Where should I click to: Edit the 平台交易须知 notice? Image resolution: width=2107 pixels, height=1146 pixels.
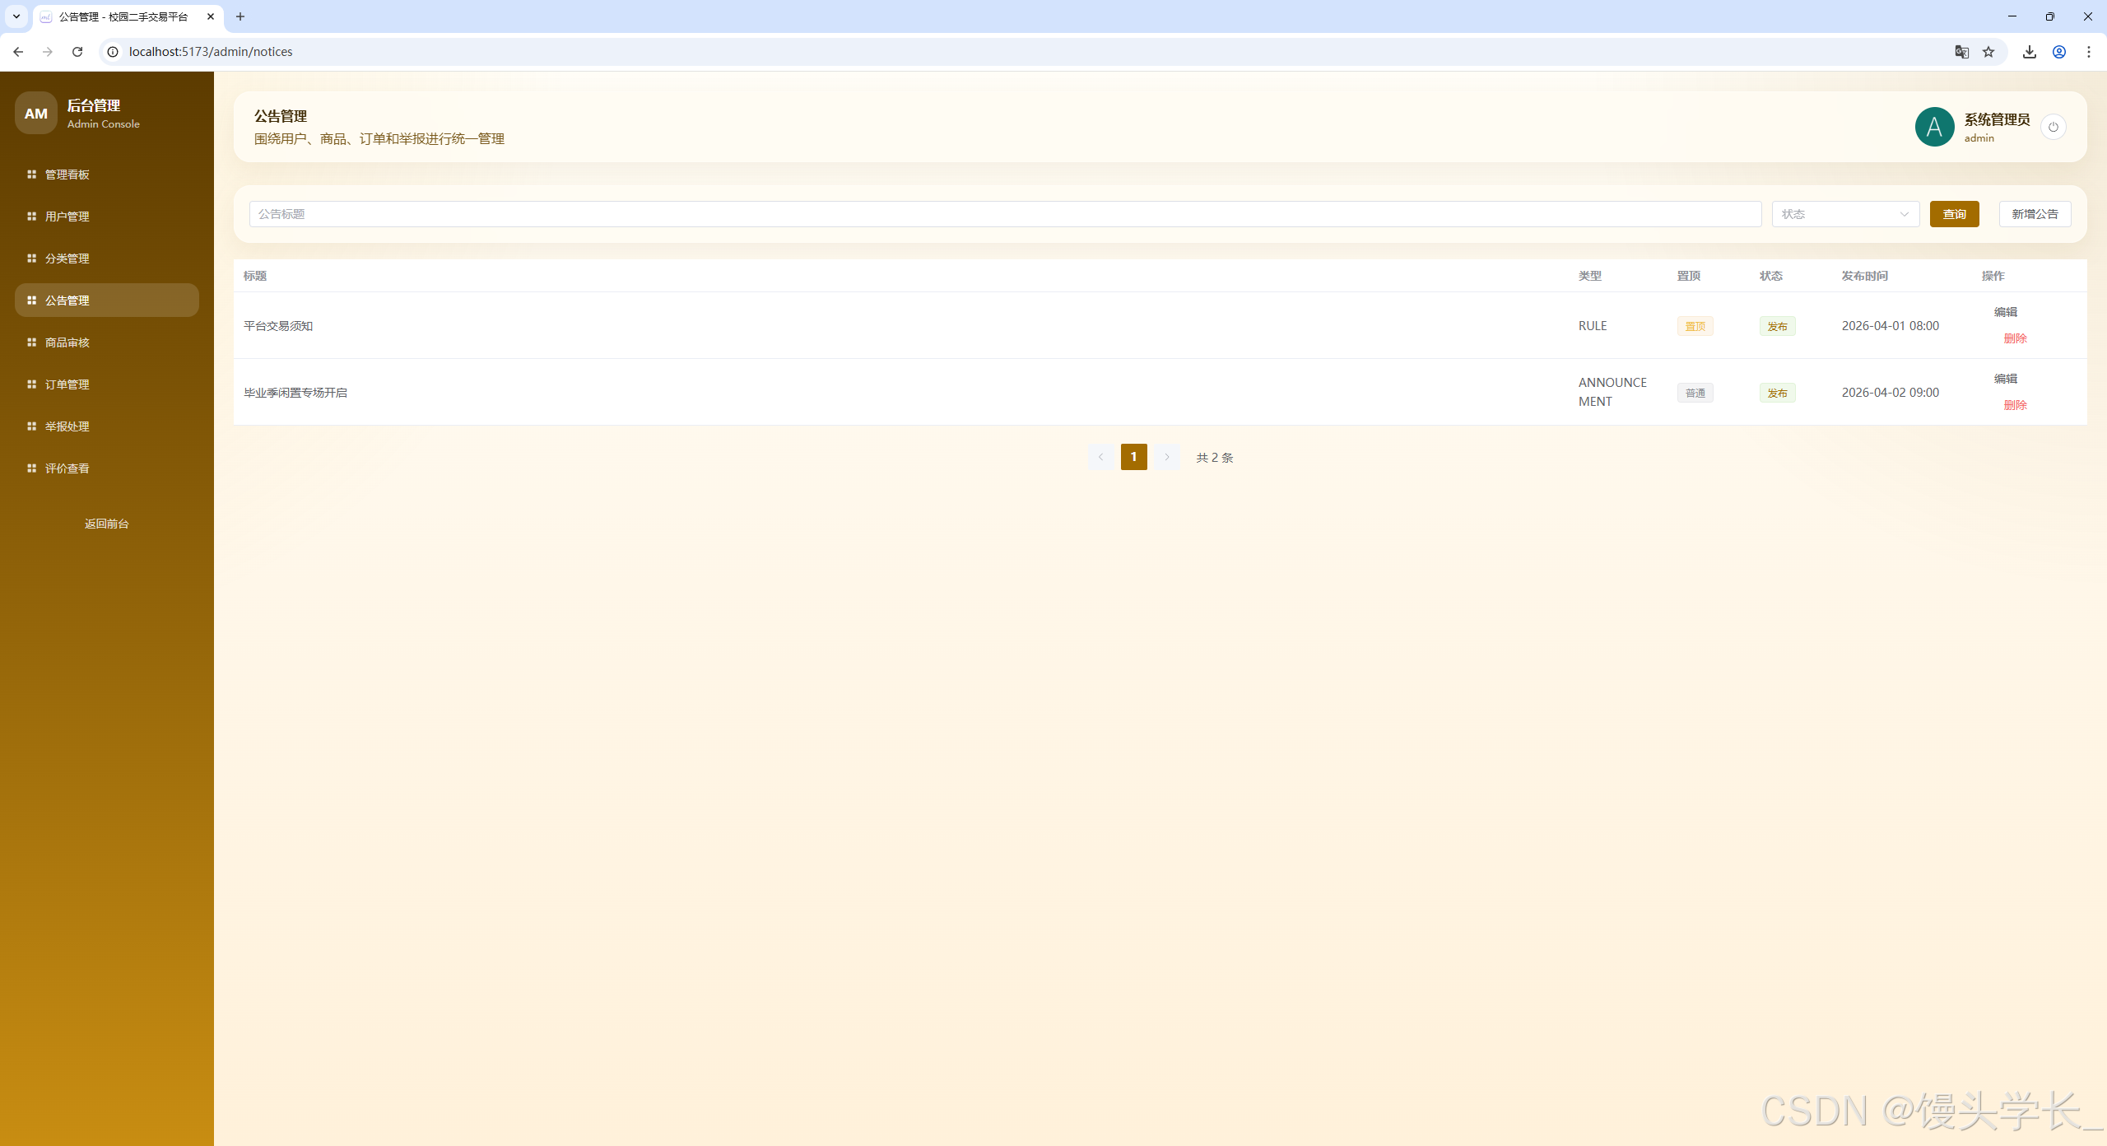pyautogui.click(x=2005, y=312)
